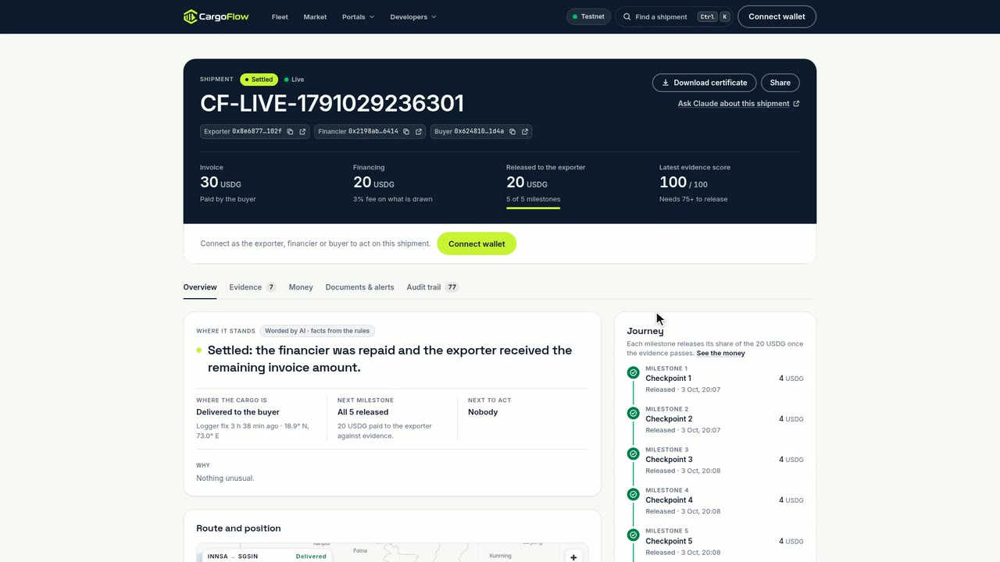
Task: Open Buyer address external link
Action: pyautogui.click(x=525, y=132)
